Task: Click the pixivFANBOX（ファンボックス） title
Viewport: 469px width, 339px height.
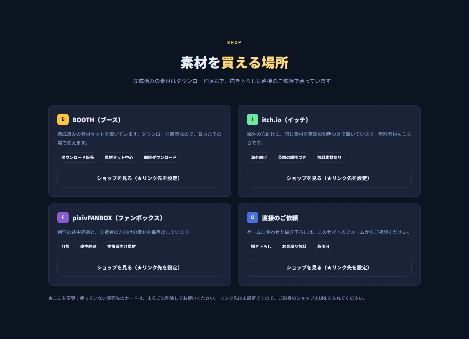Action: [118, 218]
